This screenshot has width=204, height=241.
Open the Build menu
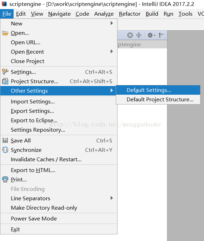tap(152, 14)
